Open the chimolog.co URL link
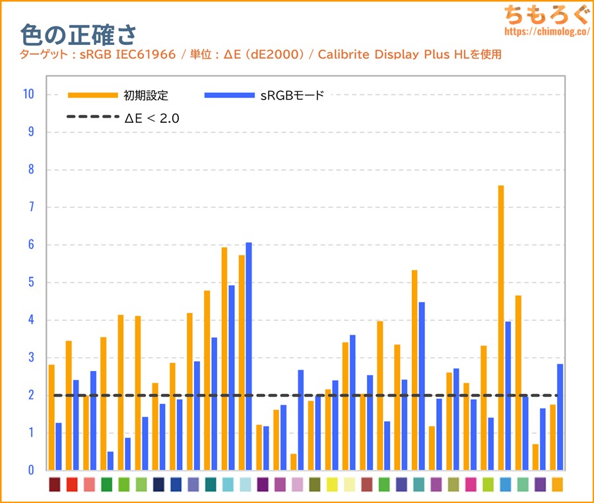The height and width of the screenshot is (503, 594). pos(546,31)
